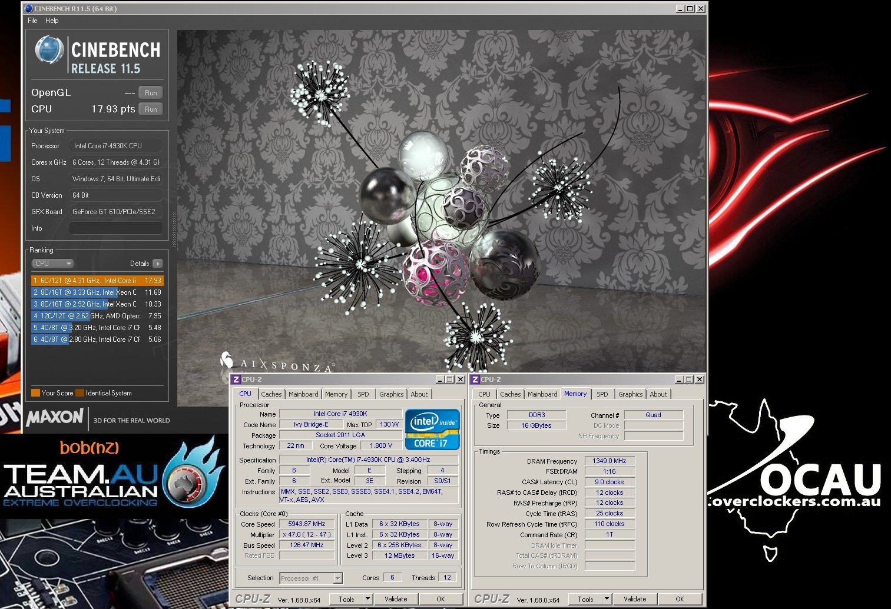Click OK in right CPU-Z window
The image size is (891, 609).
click(680, 599)
